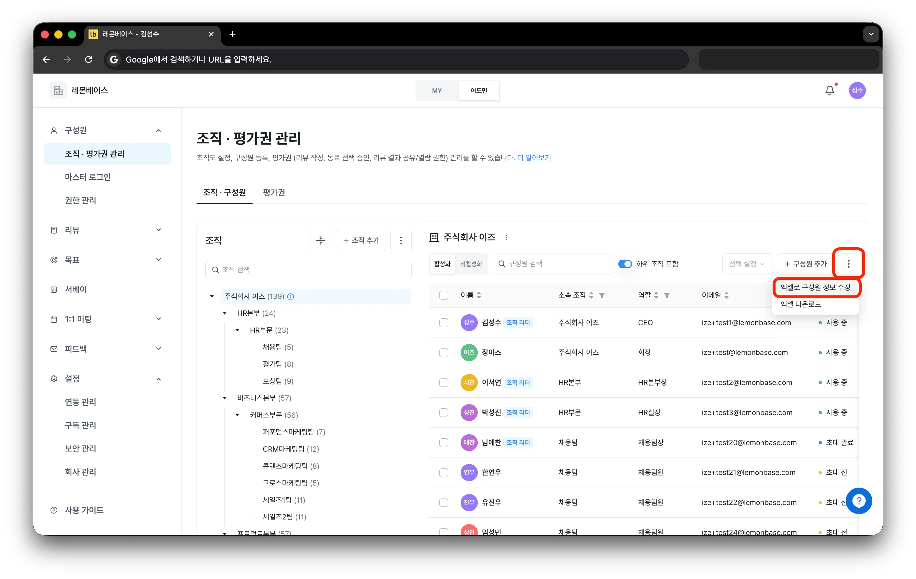The height and width of the screenshot is (579, 916).
Task: Open the 조직 panel more-options menu
Action: (401, 240)
